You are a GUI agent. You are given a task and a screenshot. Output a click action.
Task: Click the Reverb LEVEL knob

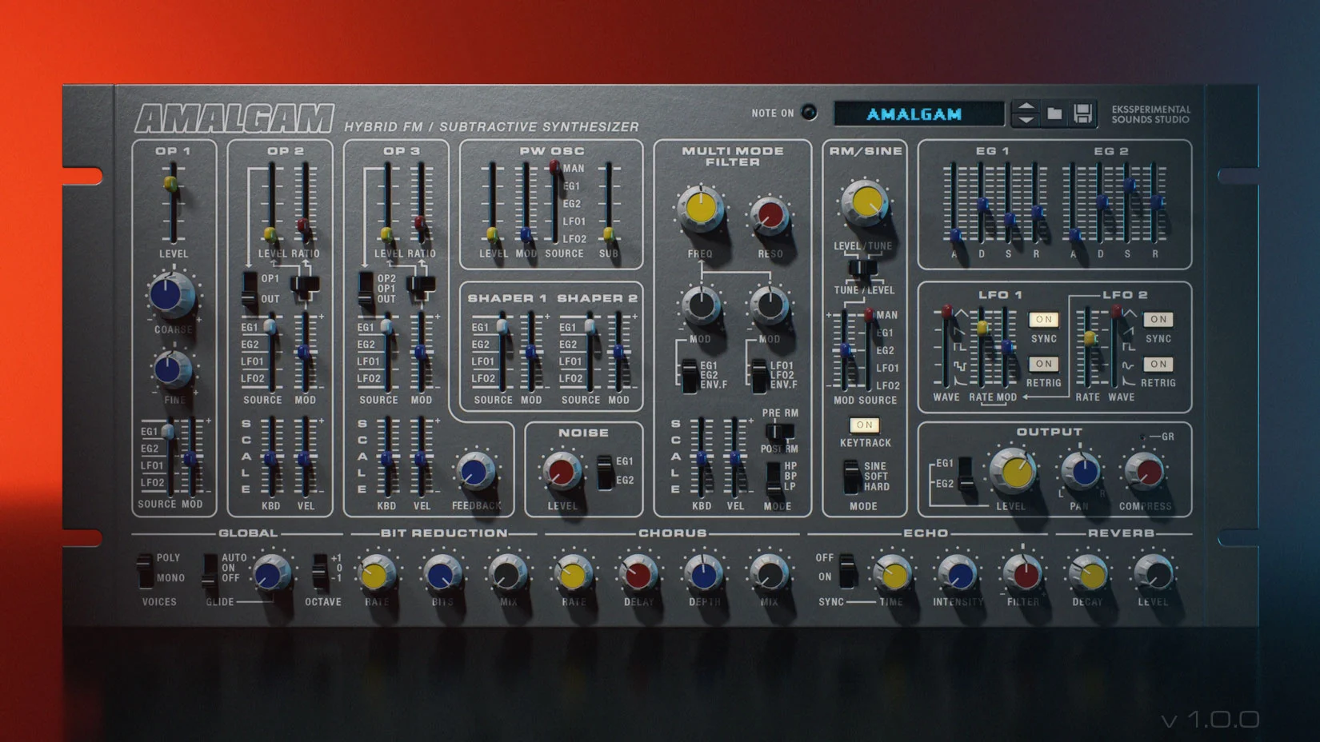coord(1154,573)
